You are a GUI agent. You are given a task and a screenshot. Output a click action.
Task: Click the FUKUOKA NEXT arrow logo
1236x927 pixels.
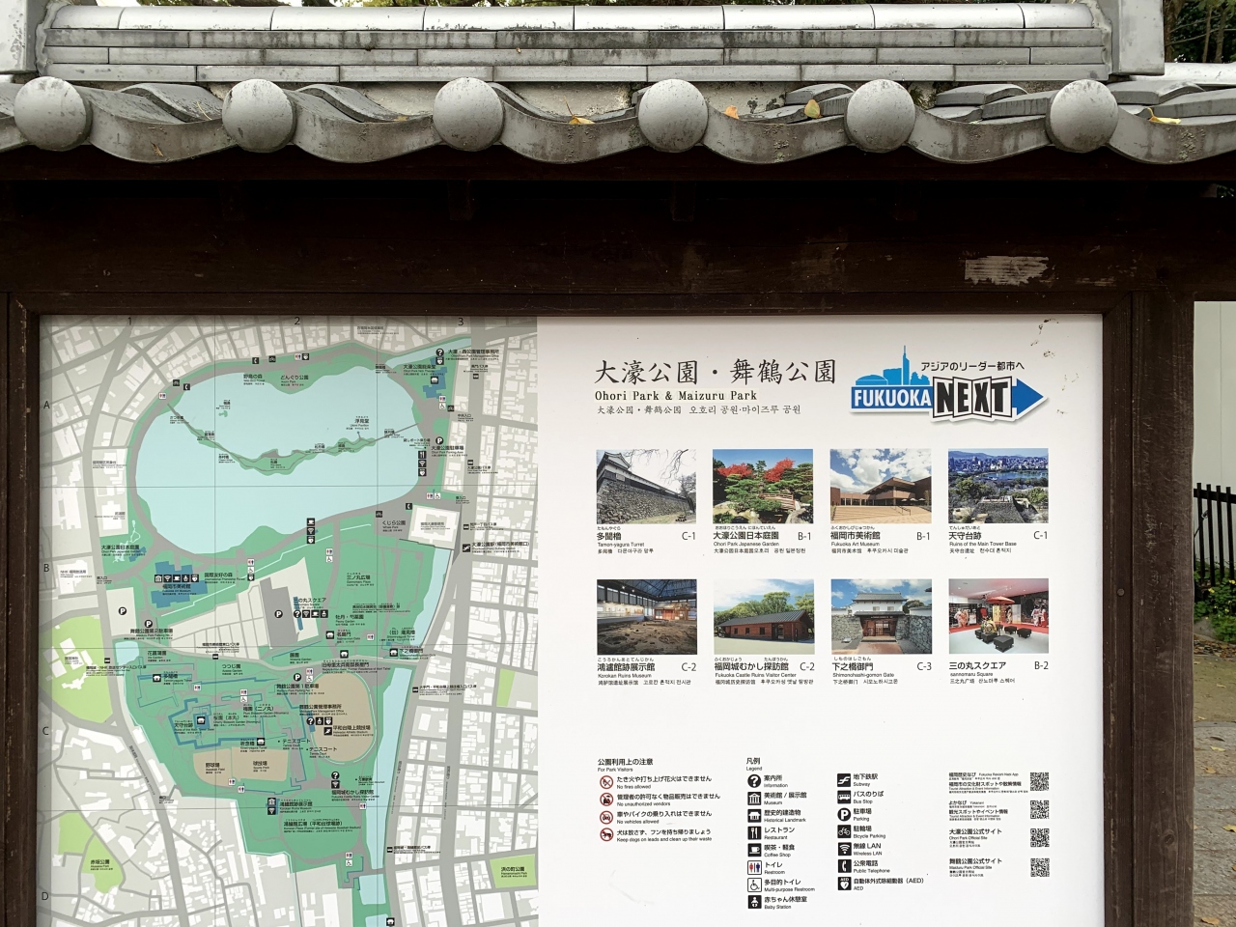click(947, 391)
